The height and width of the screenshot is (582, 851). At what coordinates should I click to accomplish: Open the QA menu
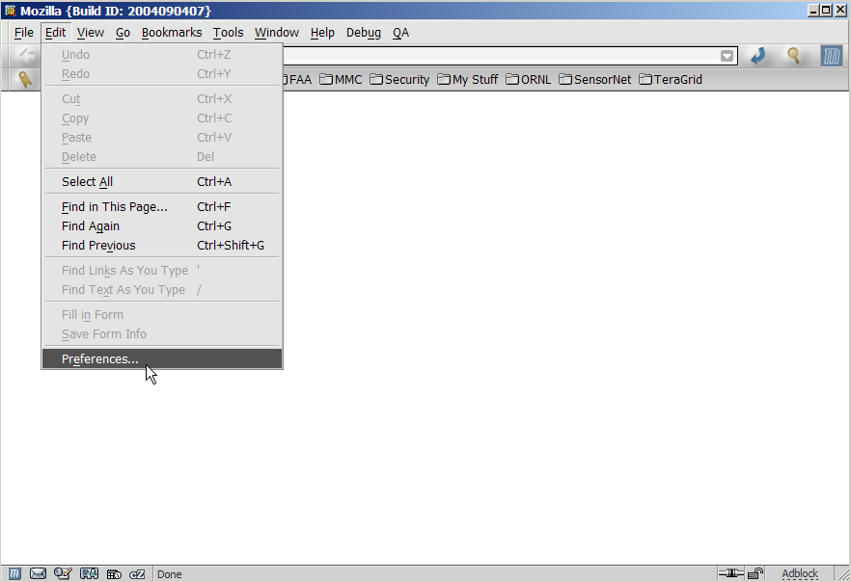[400, 33]
